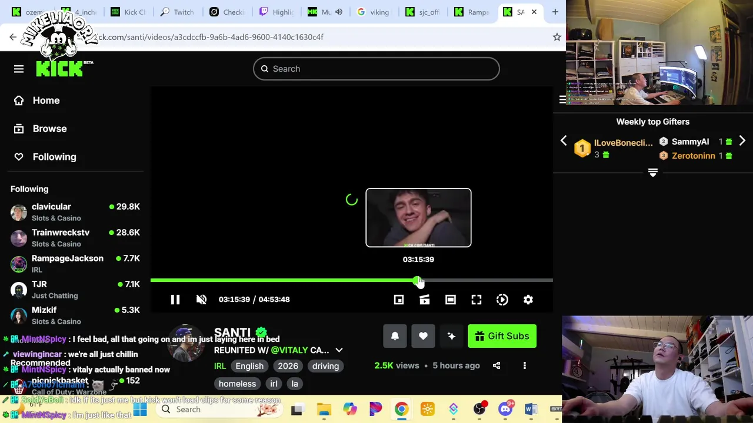The height and width of the screenshot is (423, 753).
Task: Click the 03:15:39 / 04:53:48 time display
Action: (254, 300)
